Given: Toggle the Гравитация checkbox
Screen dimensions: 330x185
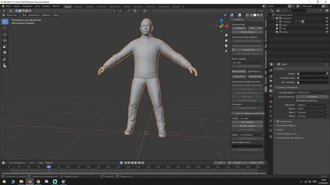Looking at the screenshot, I should click(x=278, y=121).
